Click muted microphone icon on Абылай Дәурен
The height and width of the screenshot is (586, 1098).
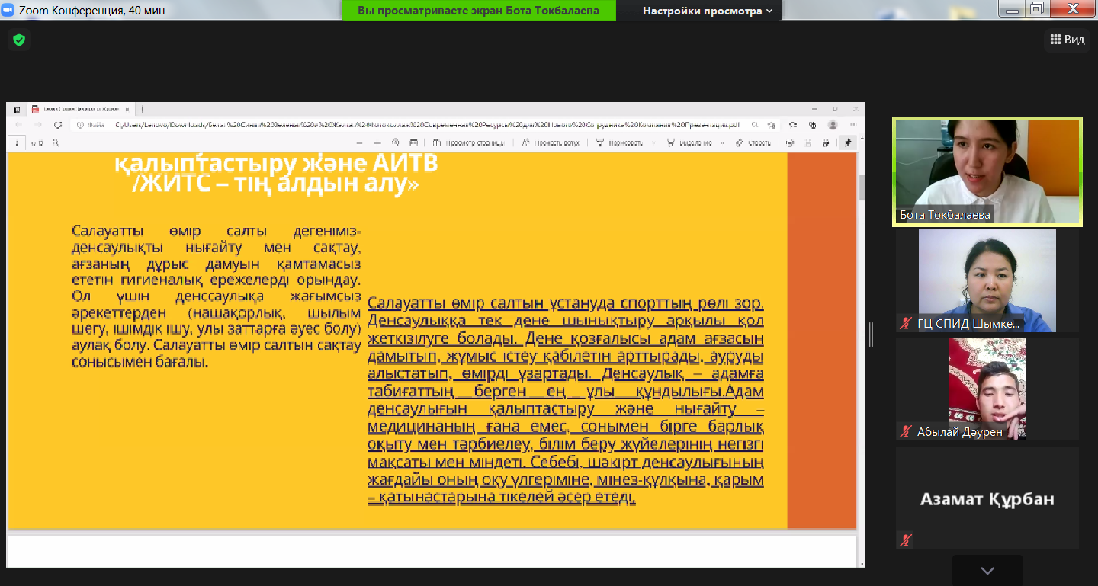[x=905, y=432]
